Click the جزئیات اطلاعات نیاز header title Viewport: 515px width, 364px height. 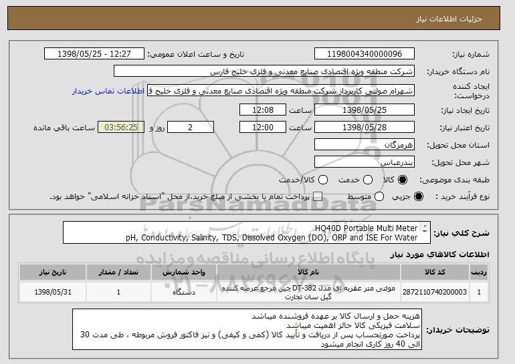(x=449, y=19)
